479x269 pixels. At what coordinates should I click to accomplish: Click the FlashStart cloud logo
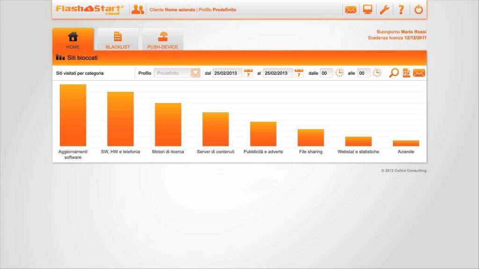click(x=89, y=9)
